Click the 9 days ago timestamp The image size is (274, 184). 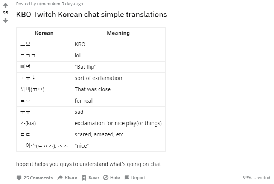point(72,4)
